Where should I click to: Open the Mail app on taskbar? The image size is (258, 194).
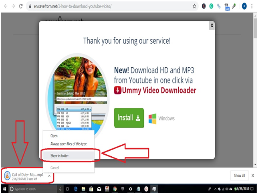tap(99, 189)
